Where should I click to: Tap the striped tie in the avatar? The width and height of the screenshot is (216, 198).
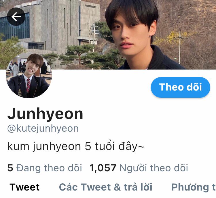(29, 86)
